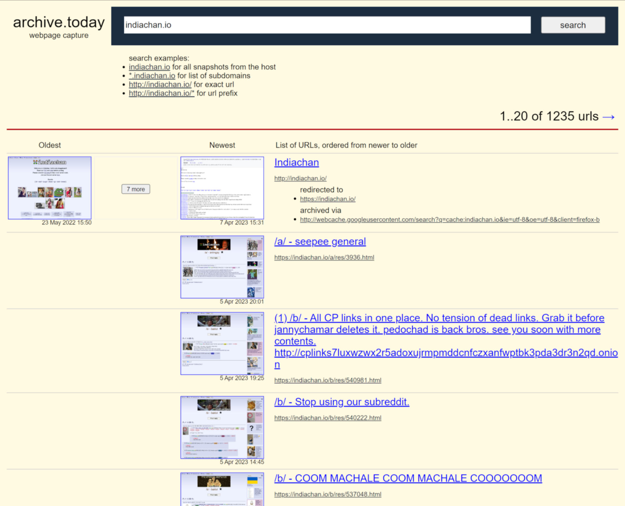625x506 pixels.
Task: Open the b/res/540981.html URL link
Action: (x=328, y=380)
